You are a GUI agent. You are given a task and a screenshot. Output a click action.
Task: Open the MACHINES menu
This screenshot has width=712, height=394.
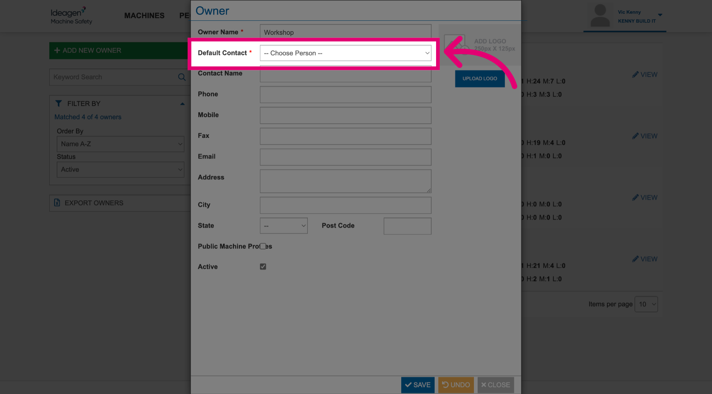pos(144,16)
